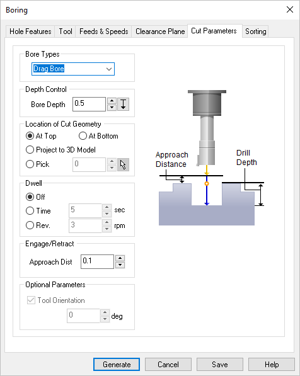Select the At Bottom radio button

(83, 136)
